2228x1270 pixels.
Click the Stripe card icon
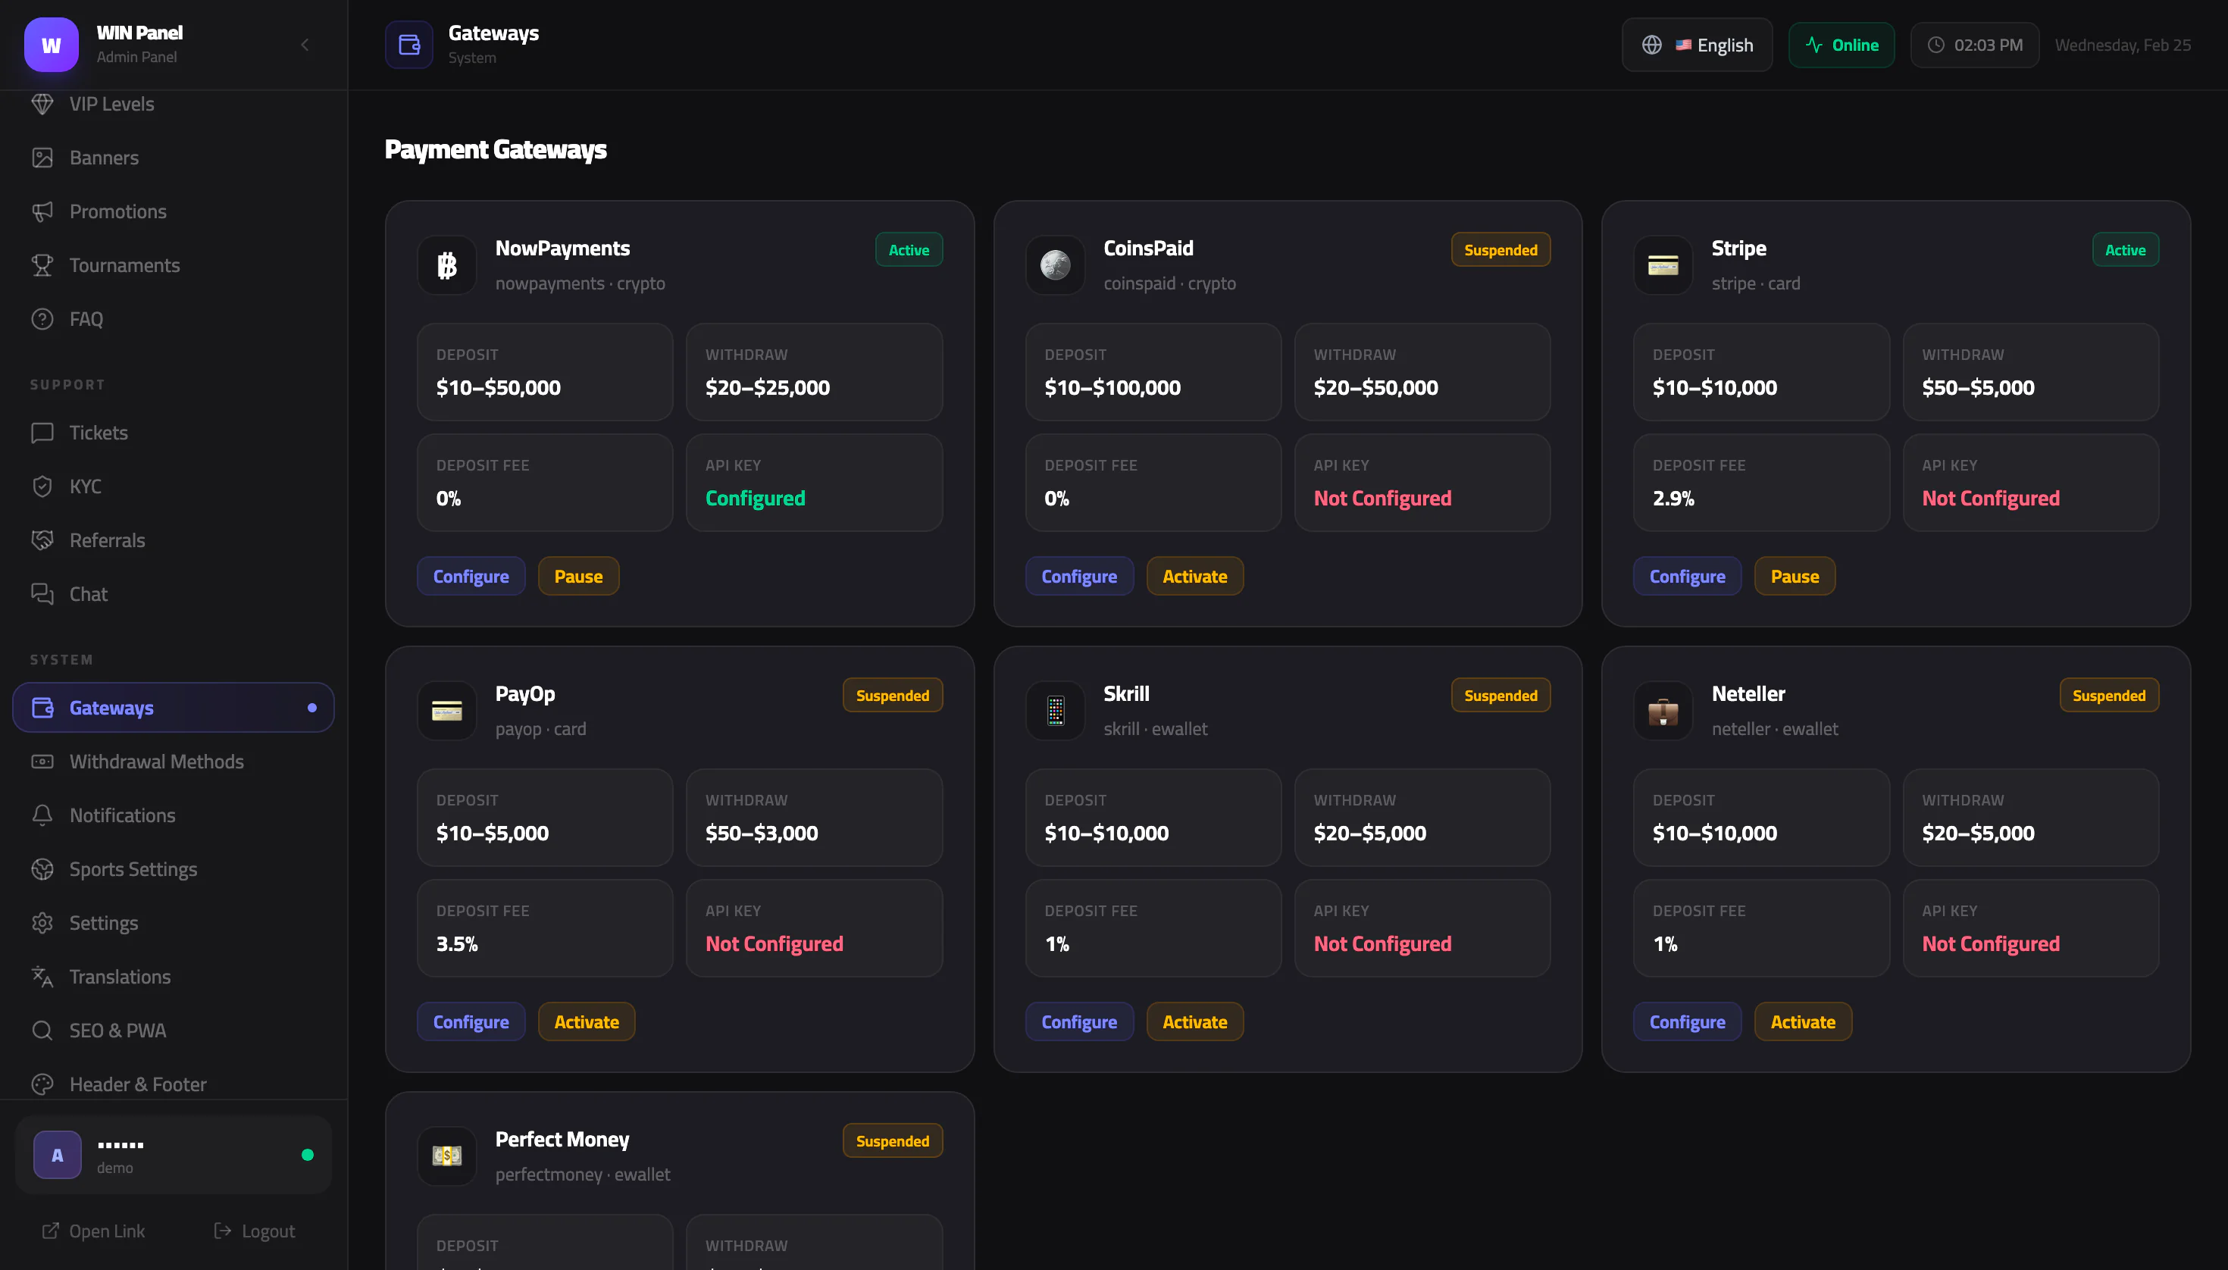[x=1663, y=265]
